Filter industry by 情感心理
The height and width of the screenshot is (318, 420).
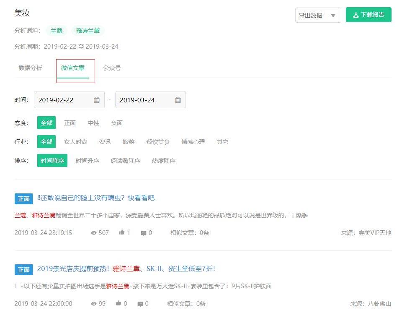coord(193,142)
